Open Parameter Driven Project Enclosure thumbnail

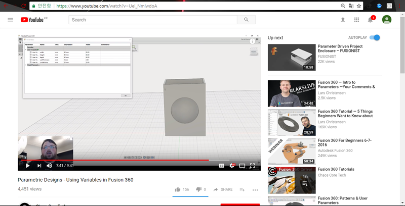pos(292,58)
